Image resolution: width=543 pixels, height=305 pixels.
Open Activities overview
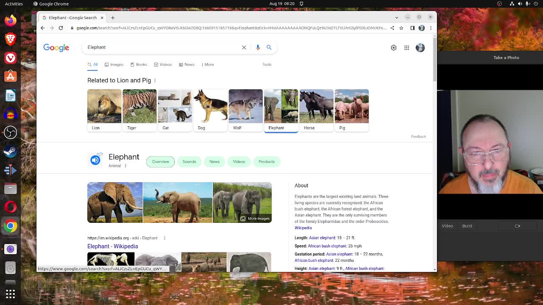click(14, 4)
